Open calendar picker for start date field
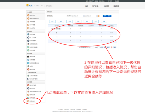This screenshot has width=145, height=112. point(84,16)
